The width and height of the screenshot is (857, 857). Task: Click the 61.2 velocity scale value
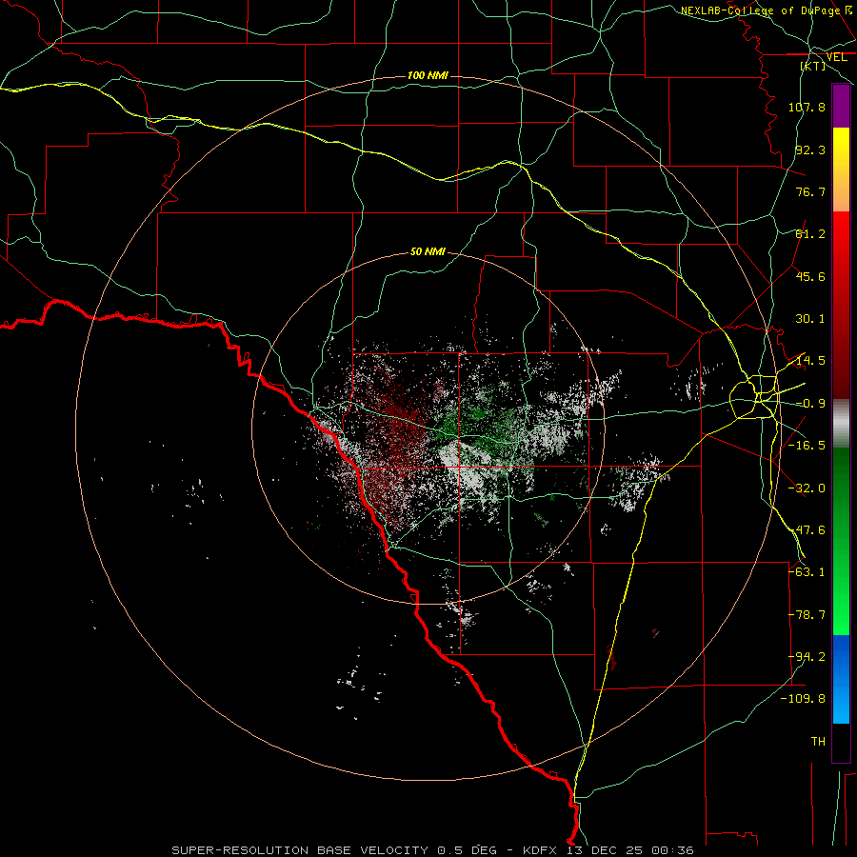click(810, 234)
